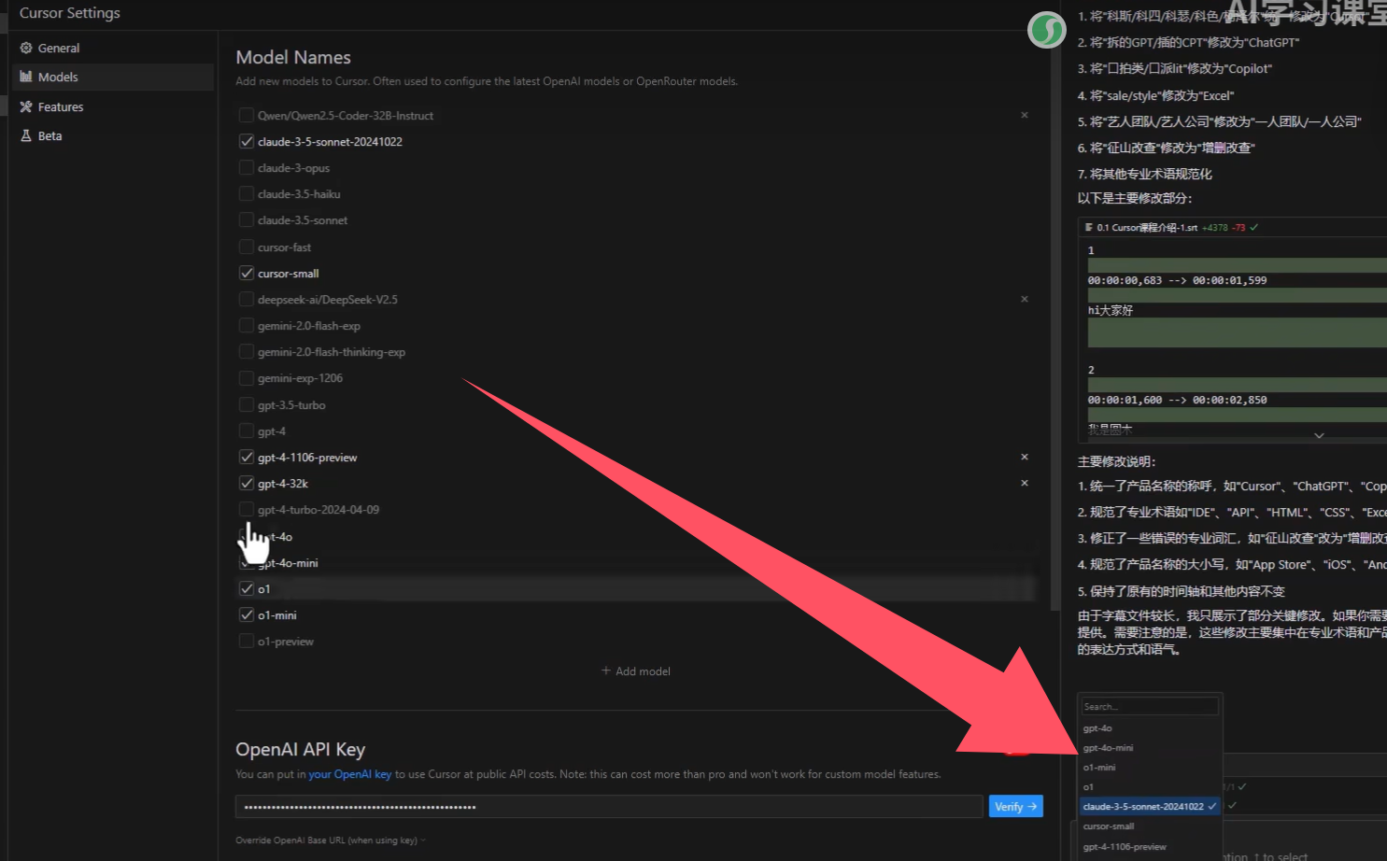
Task: Open the 'your OpenAI key' link
Action: click(349, 774)
